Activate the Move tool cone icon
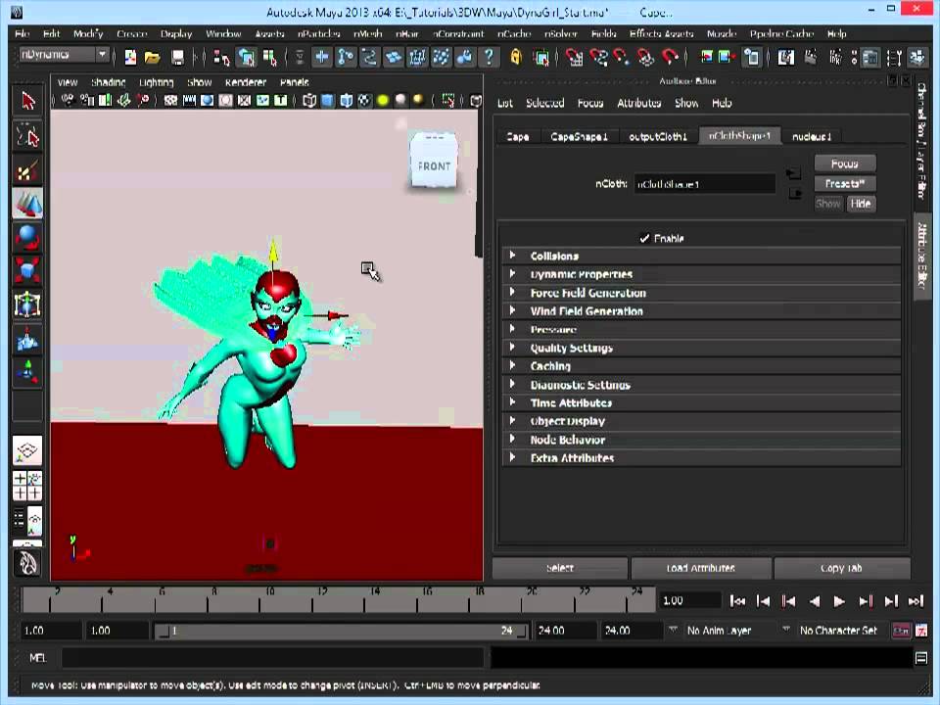940x705 pixels. click(27, 204)
